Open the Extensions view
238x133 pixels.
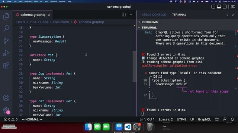(x=6, y=65)
